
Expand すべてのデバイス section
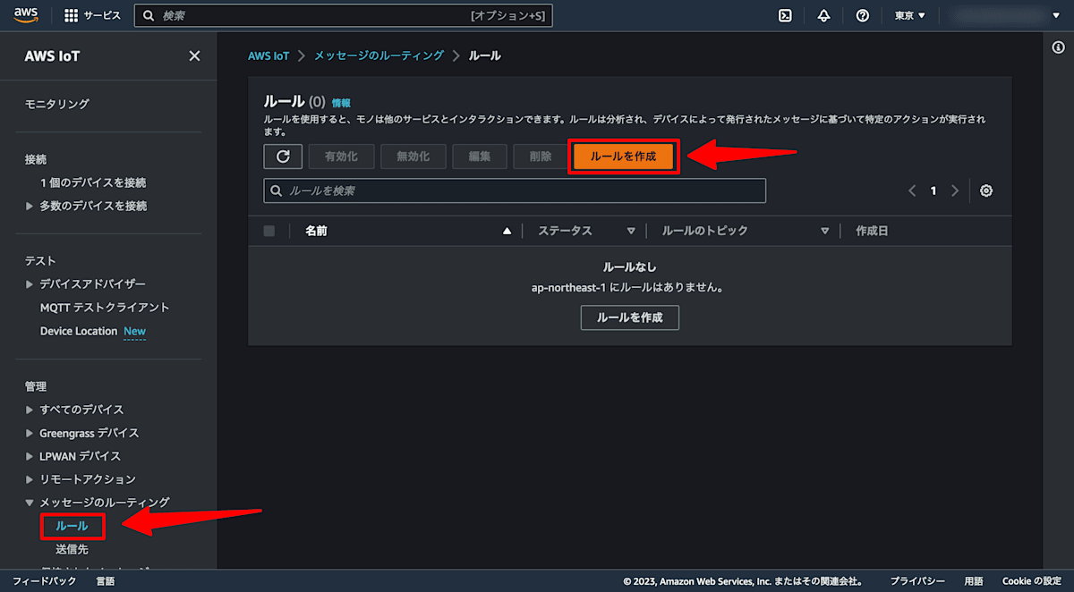[x=30, y=410]
